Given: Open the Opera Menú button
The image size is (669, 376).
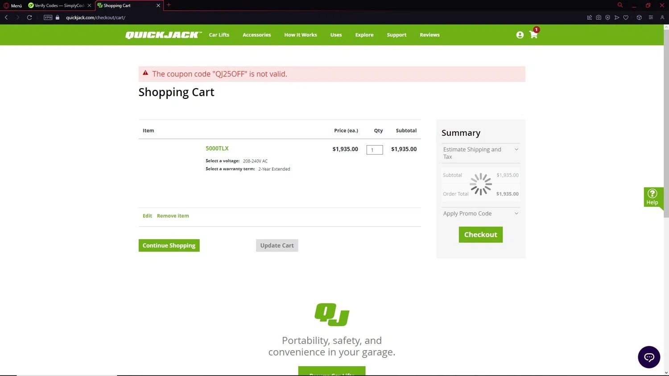Looking at the screenshot, I should pos(13,5).
